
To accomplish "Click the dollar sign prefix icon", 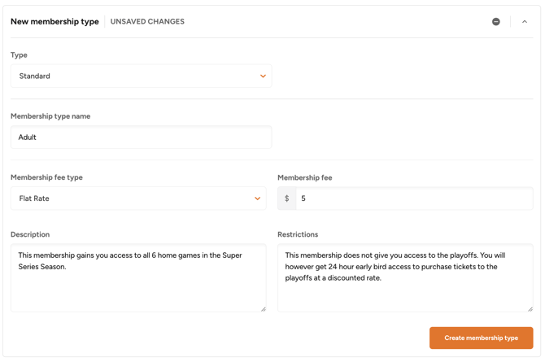I will (x=286, y=198).
